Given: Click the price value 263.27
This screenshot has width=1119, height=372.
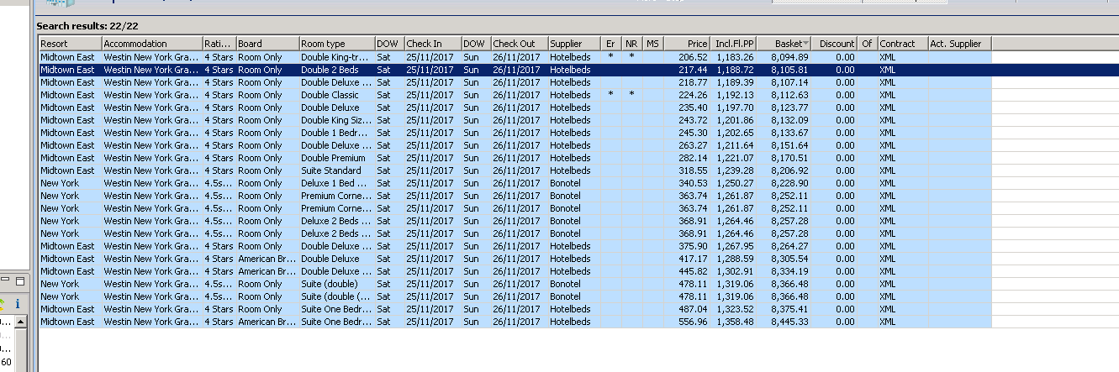Looking at the screenshot, I should pyautogui.click(x=693, y=145).
